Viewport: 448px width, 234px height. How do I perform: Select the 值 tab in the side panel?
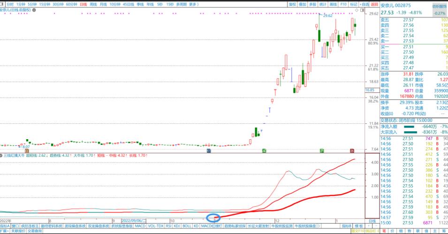coord(426,231)
